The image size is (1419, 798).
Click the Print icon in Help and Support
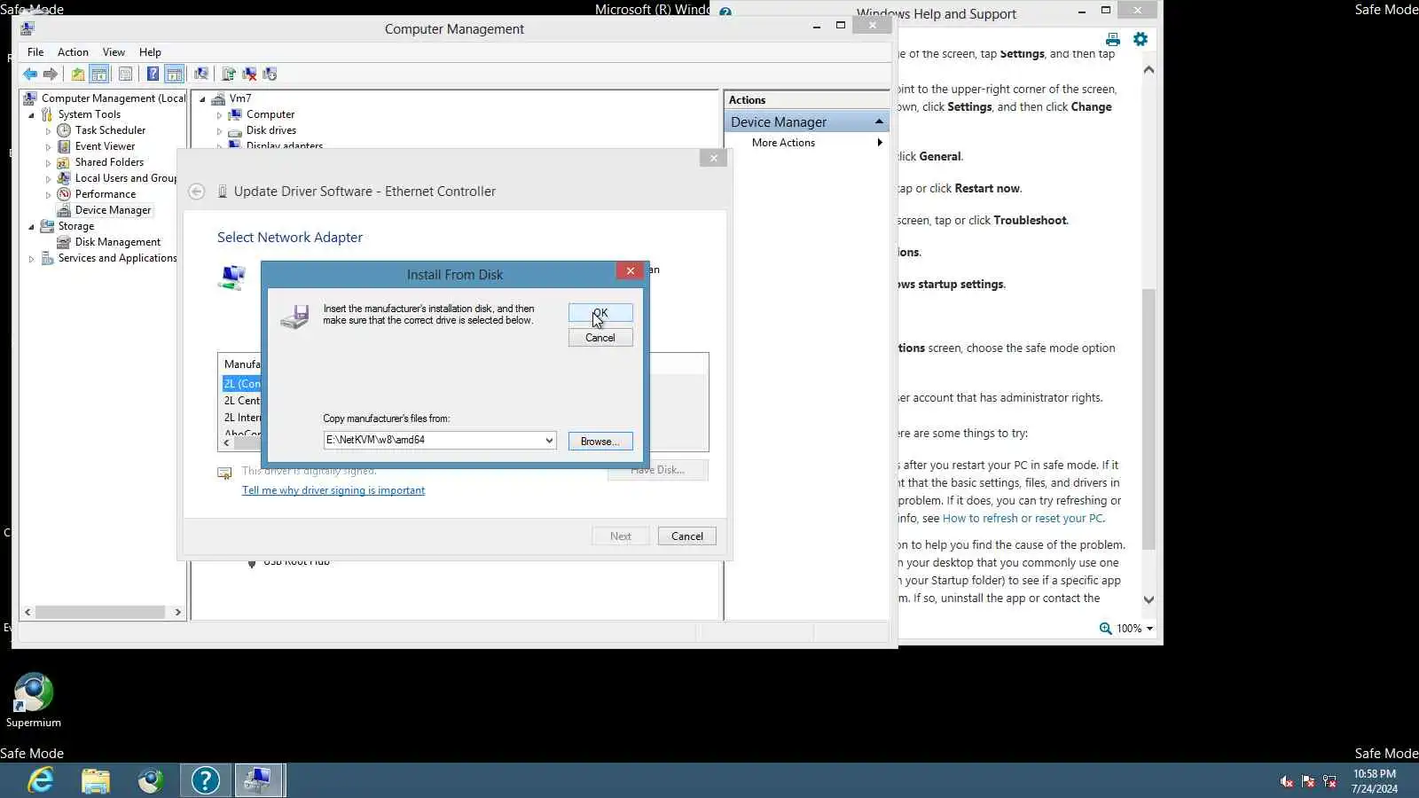click(1113, 40)
